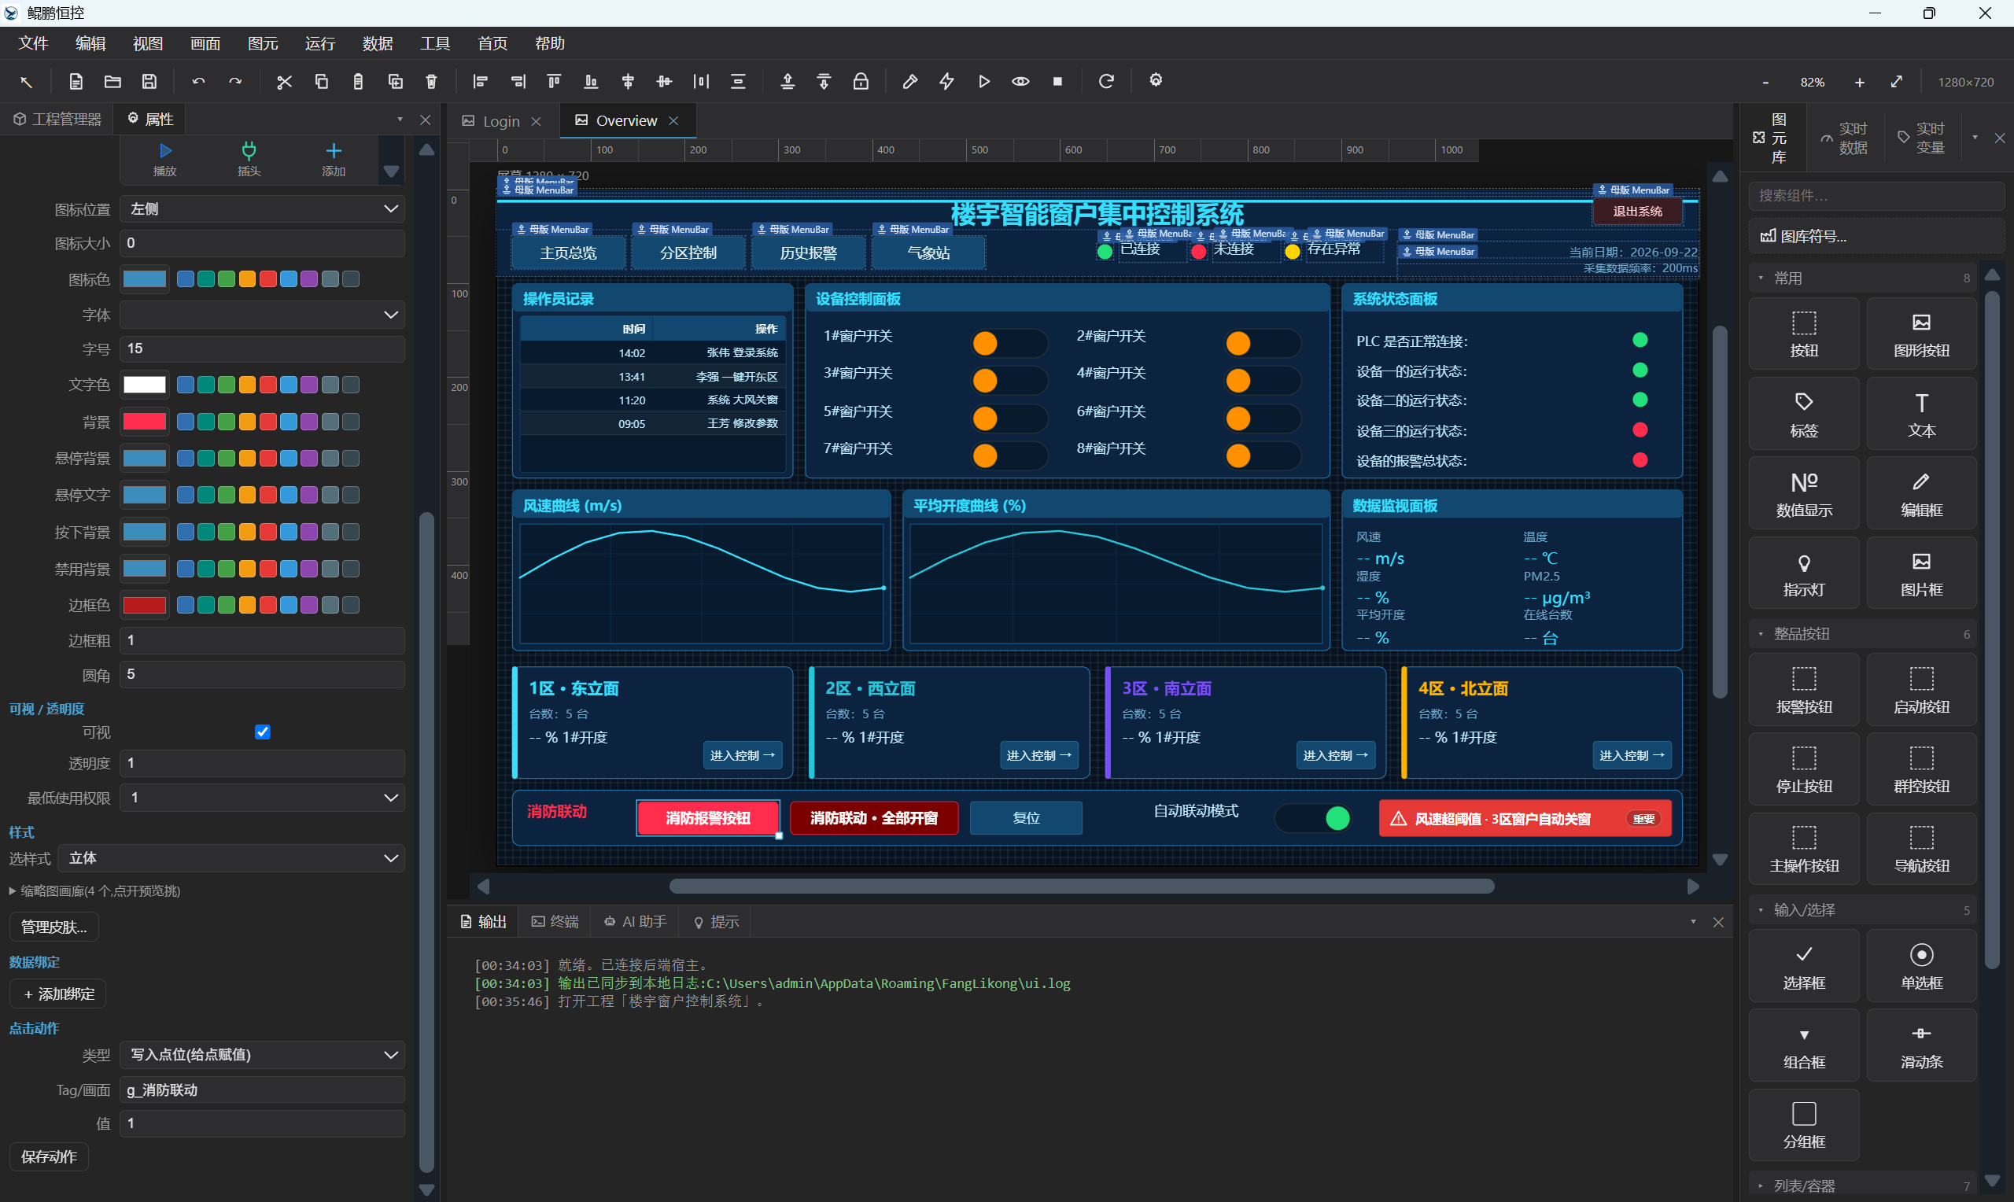Click the 复位 button on the canvas
The width and height of the screenshot is (2014, 1202).
(1026, 818)
